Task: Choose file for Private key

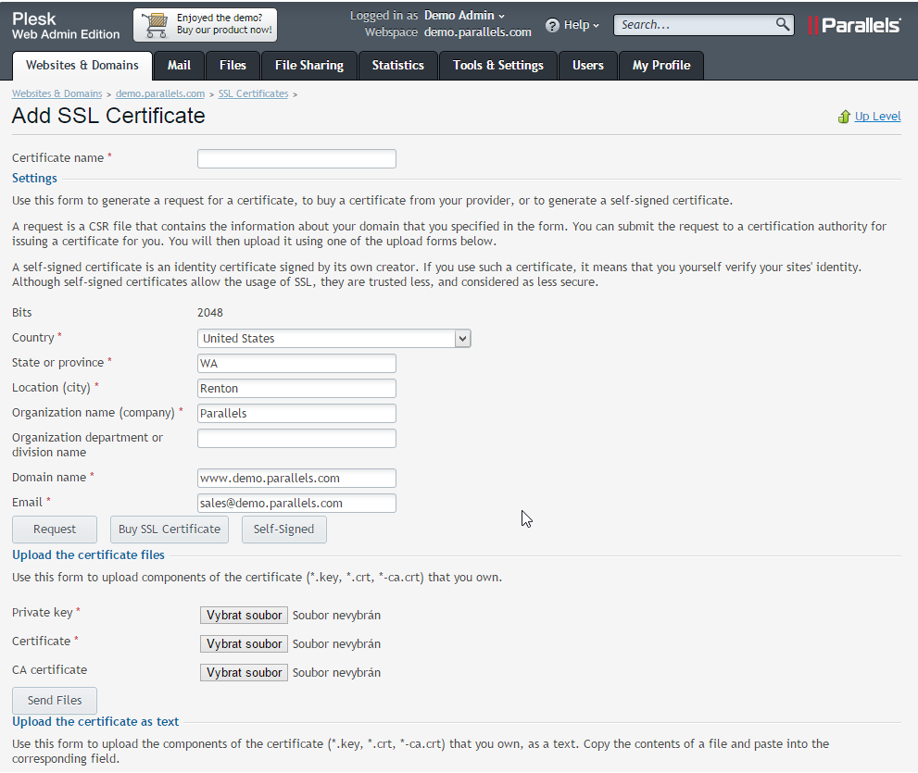Action: point(244,616)
